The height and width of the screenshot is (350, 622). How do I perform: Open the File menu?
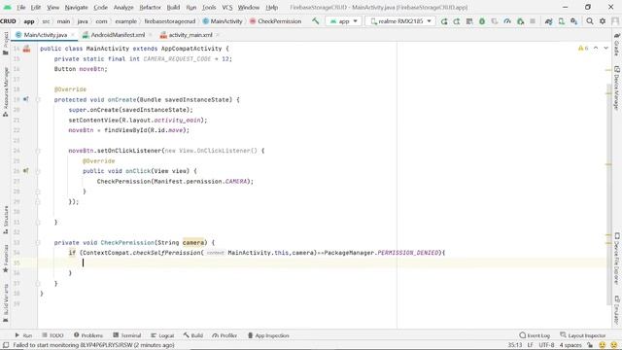pos(21,8)
